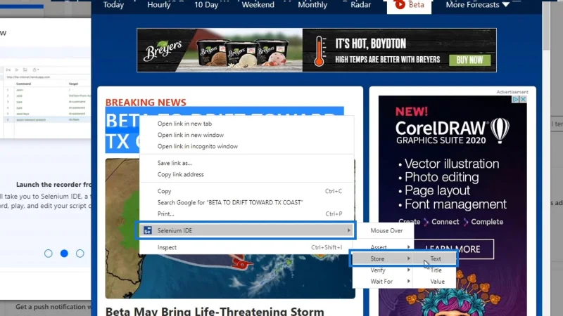Screen dimensions: 563x316
Task: Choose Copy from the context menu
Action: 247,191
